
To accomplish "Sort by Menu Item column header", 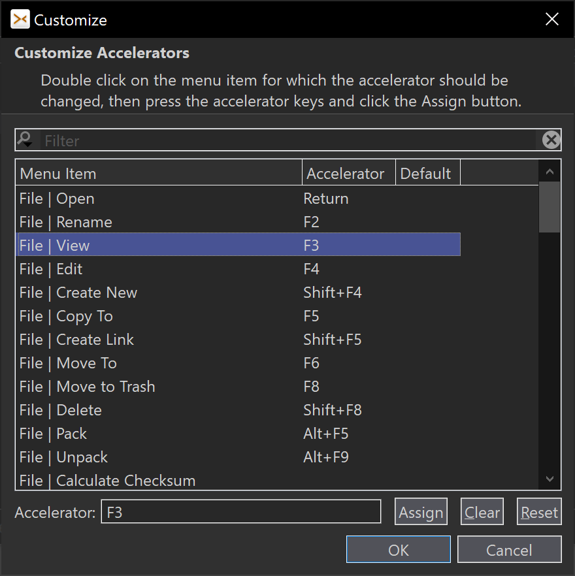I will (158, 174).
